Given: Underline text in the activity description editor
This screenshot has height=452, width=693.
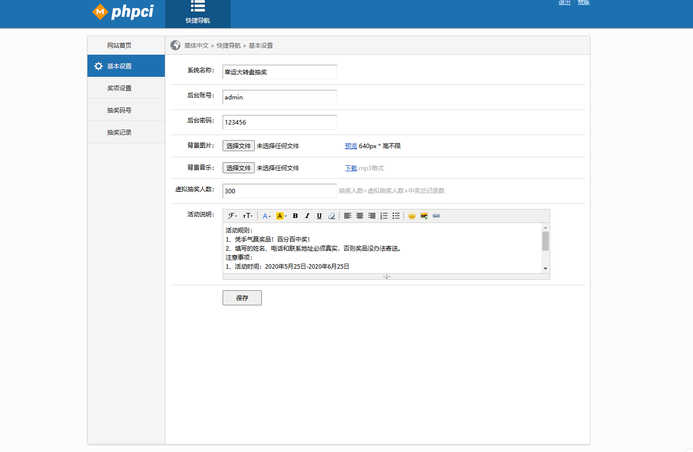Looking at the screenshot, I should [x=319, y=215].
